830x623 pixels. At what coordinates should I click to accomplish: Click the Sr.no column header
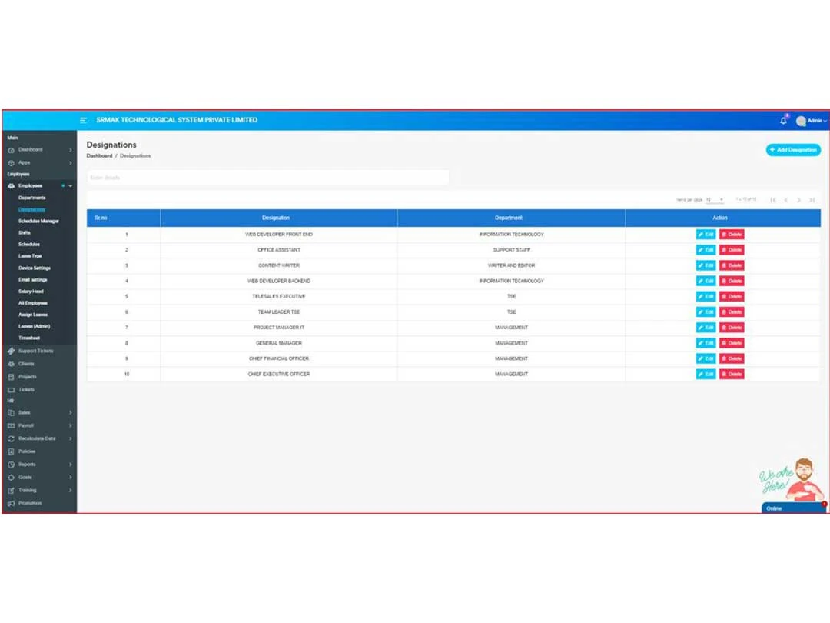pyautogui.click(x=101, y=218)
